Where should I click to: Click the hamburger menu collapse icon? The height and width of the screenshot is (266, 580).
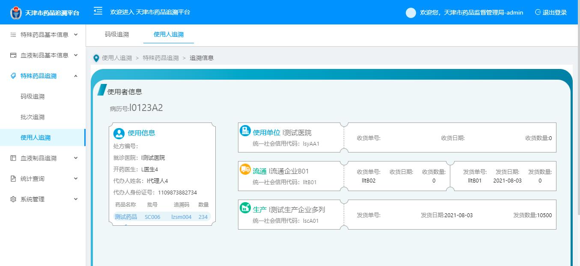pyautogui.click(x=98, y=11)
